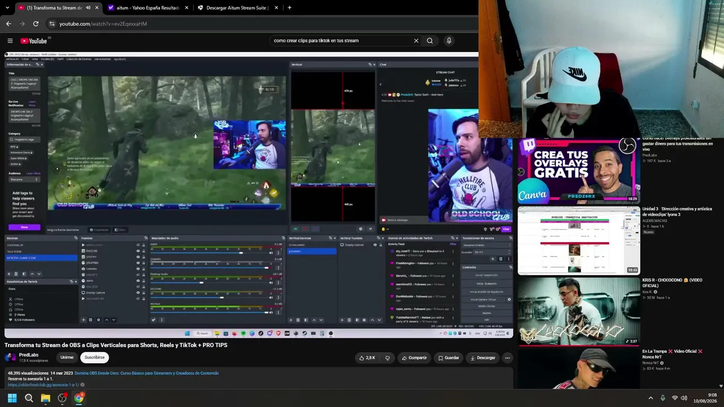Click the microphone tray icon
Image resolution: width=724 pixels, height=407 pixels.
663,398
